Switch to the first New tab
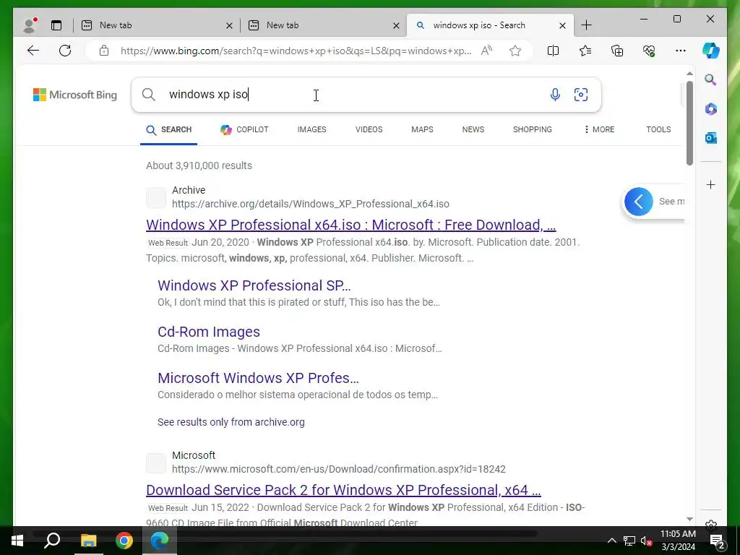 (151, 25)
